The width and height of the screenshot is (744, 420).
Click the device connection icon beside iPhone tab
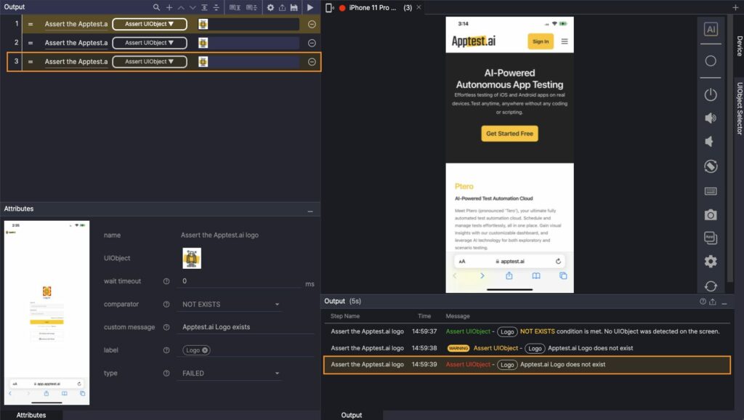tap(329, 7)
